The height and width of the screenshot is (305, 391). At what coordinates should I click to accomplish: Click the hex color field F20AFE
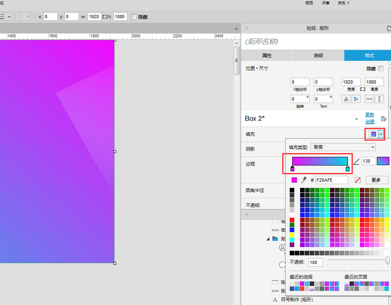tap(331, 180)
